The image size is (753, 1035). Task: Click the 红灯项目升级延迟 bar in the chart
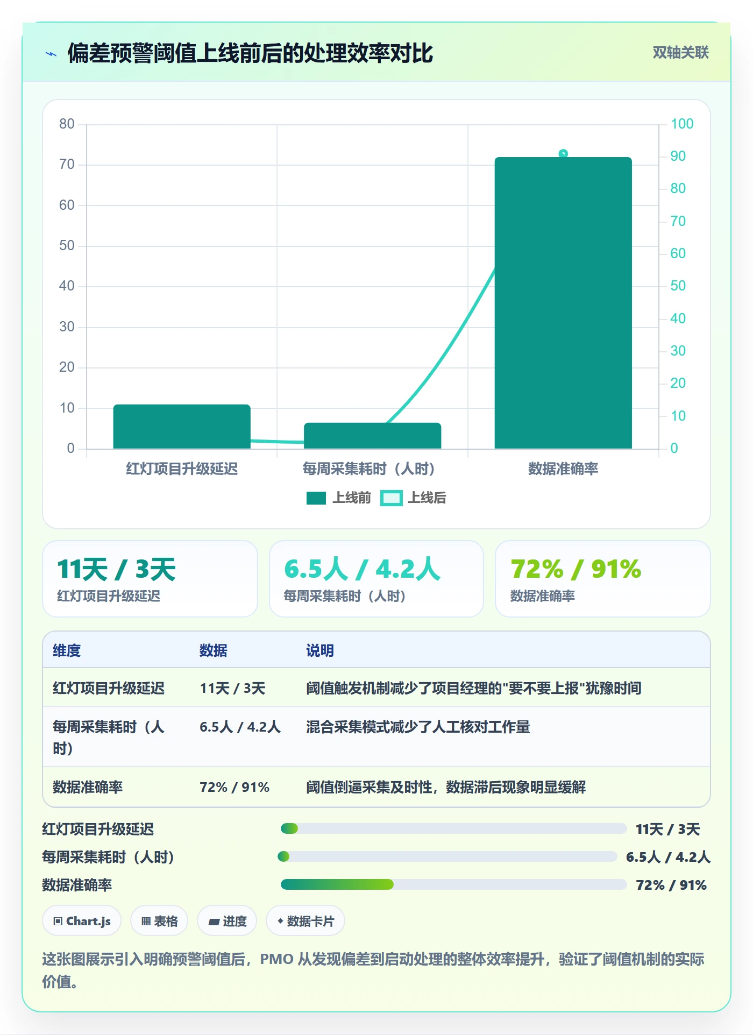[182, 427]
